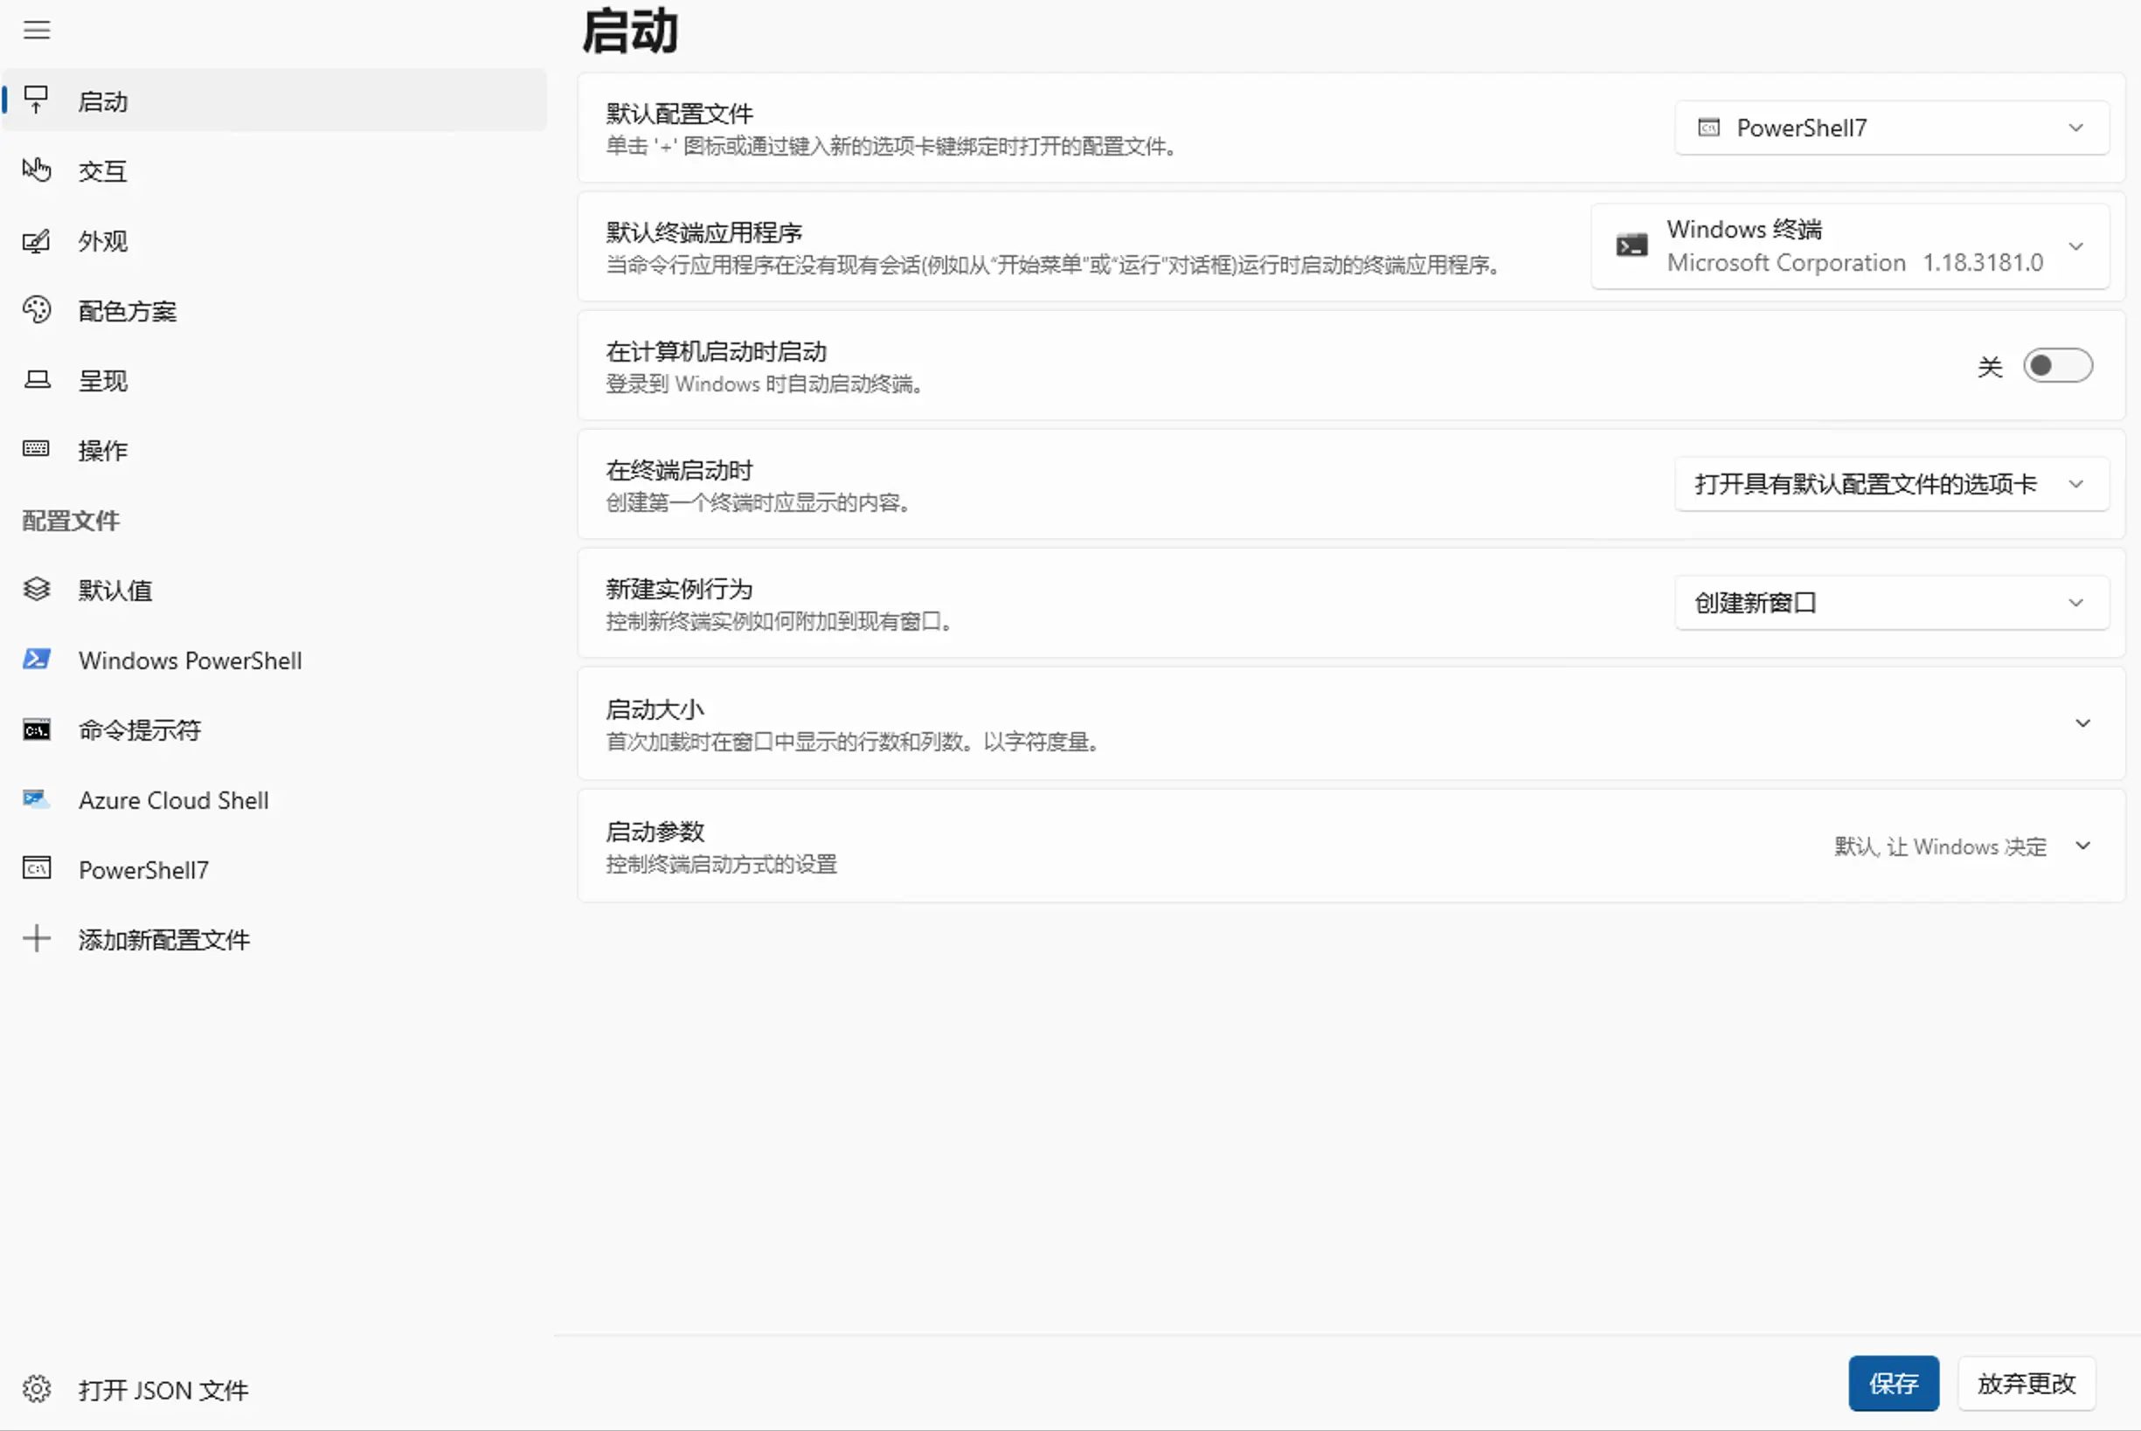Viewport: 2141px width, 1431px height.
Task: Click the 在终端启动时 setting title
Action: coord(679,470)
